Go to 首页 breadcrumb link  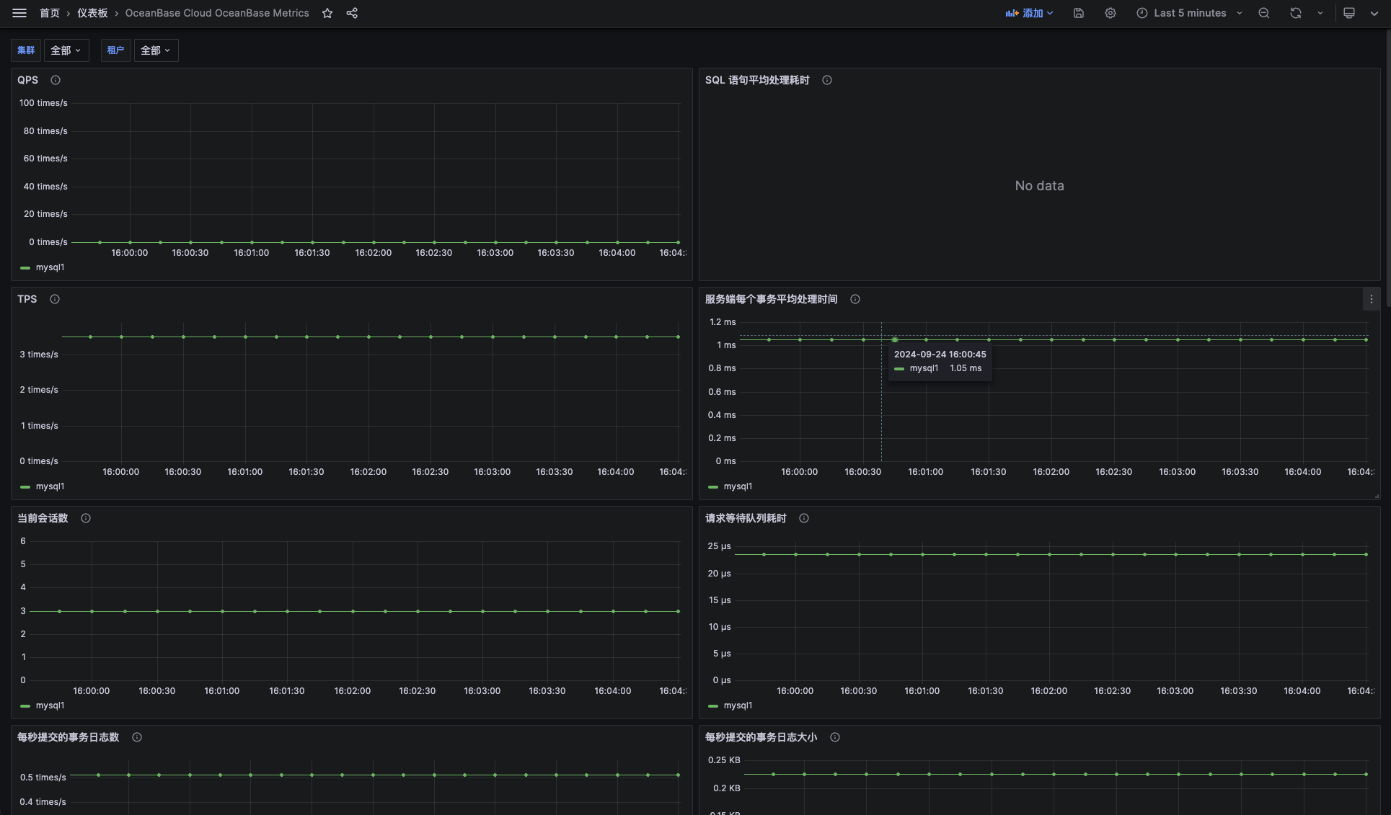[x=50, y=13]
